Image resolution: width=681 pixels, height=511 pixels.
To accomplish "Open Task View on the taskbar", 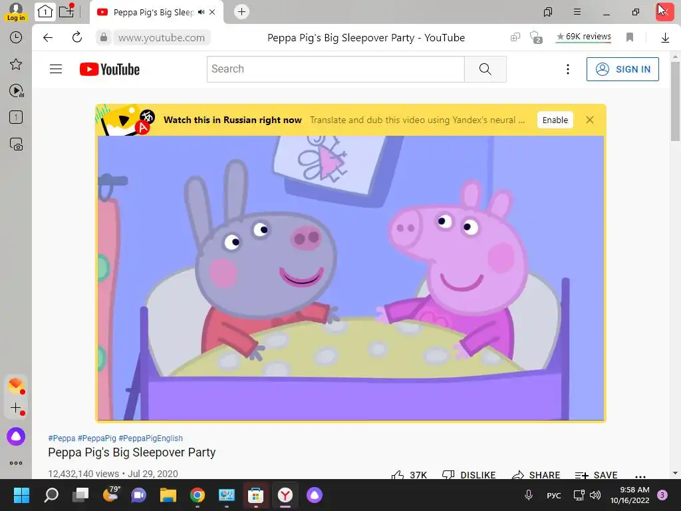I will click(x=80, y=495).
